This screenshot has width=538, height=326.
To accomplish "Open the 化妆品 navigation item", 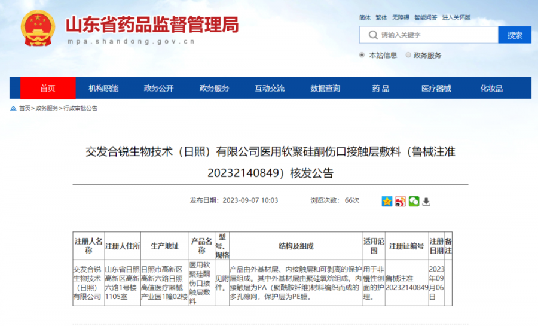I will click(491, 88).
